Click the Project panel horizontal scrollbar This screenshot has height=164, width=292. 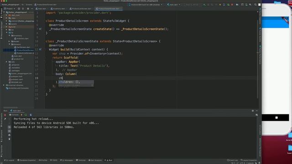point(10,108)
